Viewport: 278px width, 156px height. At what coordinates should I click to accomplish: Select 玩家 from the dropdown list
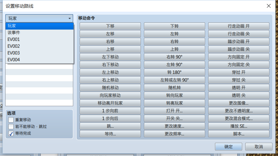click(x=40, y=26)
